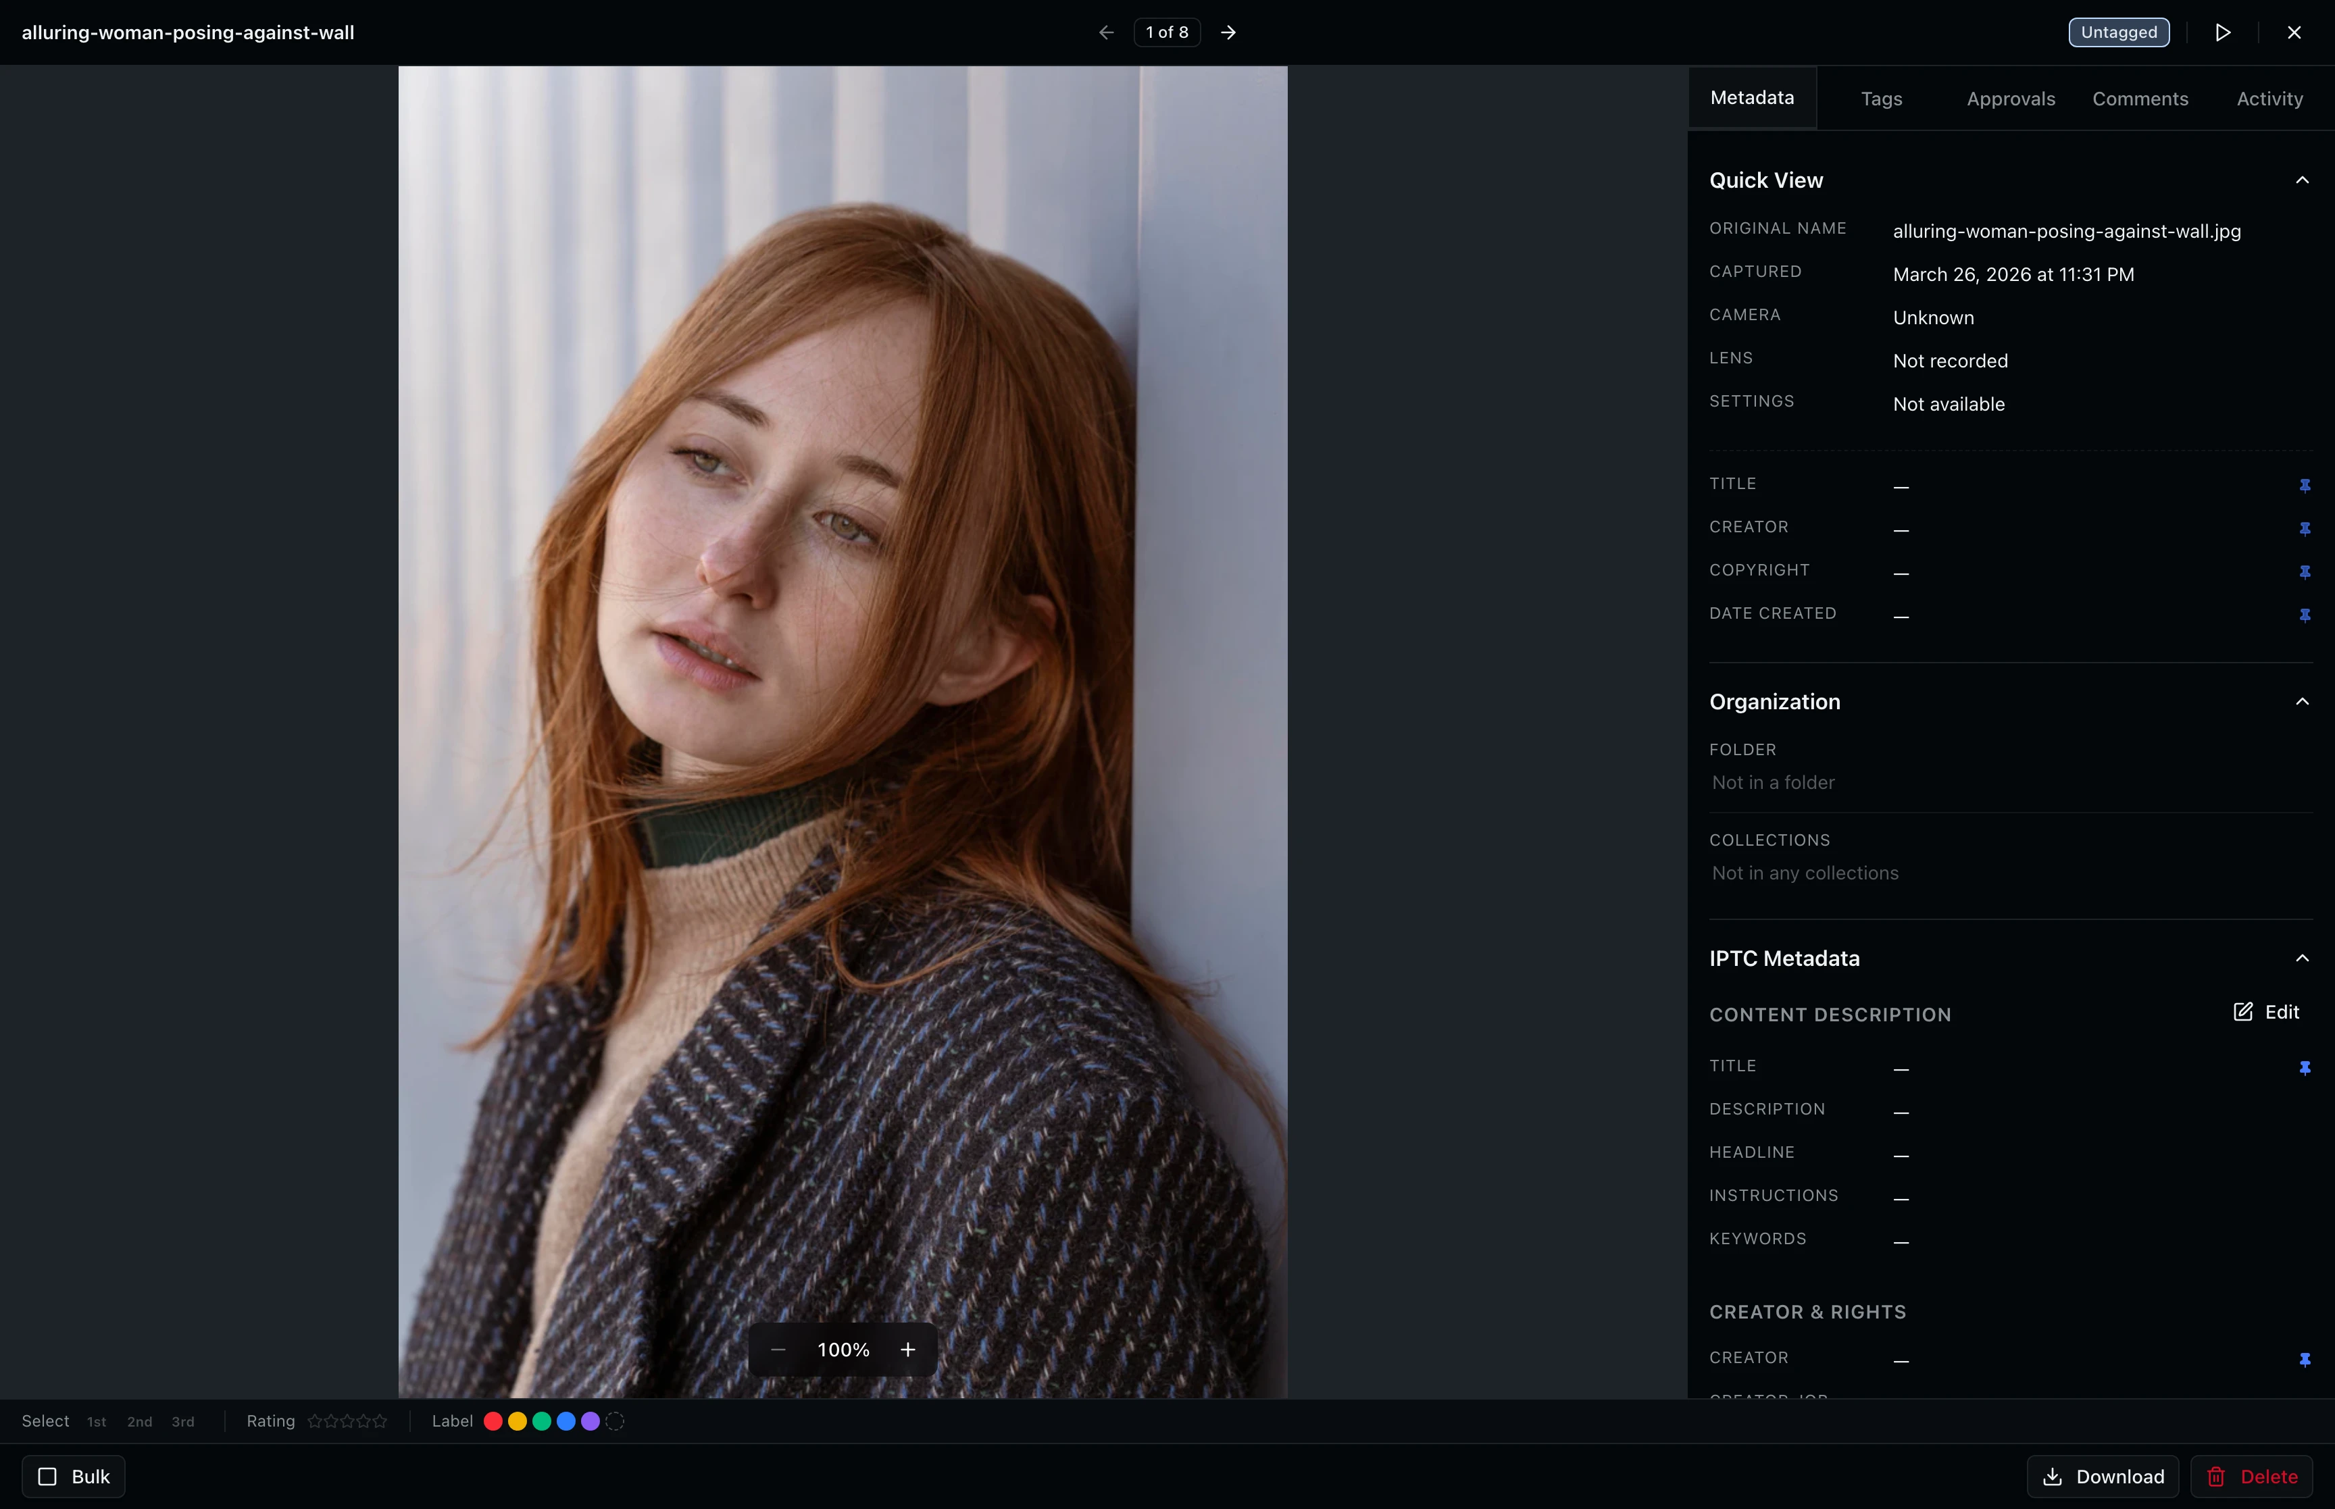Viewport: 2335px width, 1509px height.
Task: Select the 1st pick option
Action: pyautogui.click(x=96, y=1421)
